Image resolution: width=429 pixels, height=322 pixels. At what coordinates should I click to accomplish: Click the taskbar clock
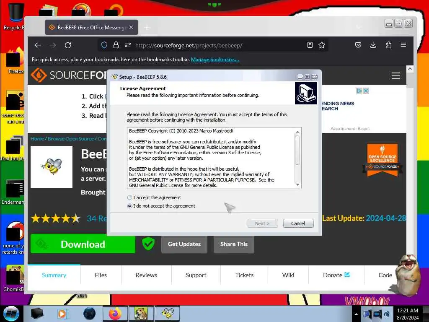(408, 314)
